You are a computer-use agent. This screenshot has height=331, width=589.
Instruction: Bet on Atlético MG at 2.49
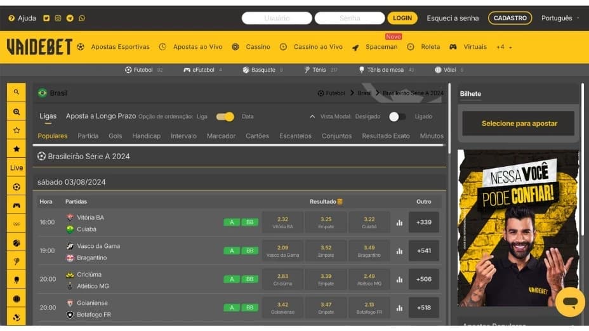[x=369, y=279]
